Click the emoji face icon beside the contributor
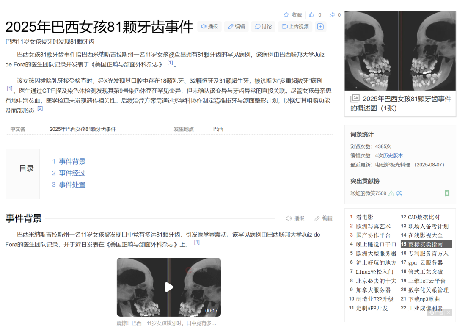 (x=399, y=193)
